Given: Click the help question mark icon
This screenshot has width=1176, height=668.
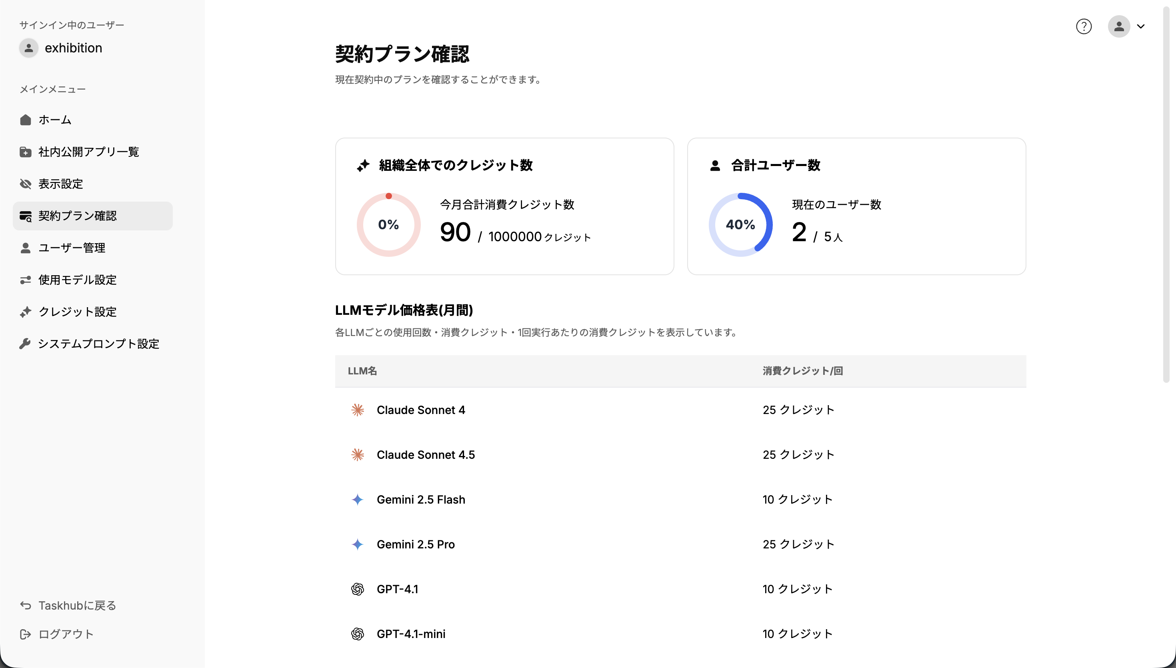Looking at the screenshot, I should [x=1083, y=27].
